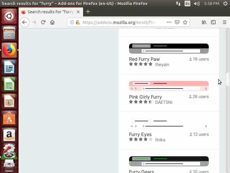Open the Firefox home page

(x=52, y=22)
